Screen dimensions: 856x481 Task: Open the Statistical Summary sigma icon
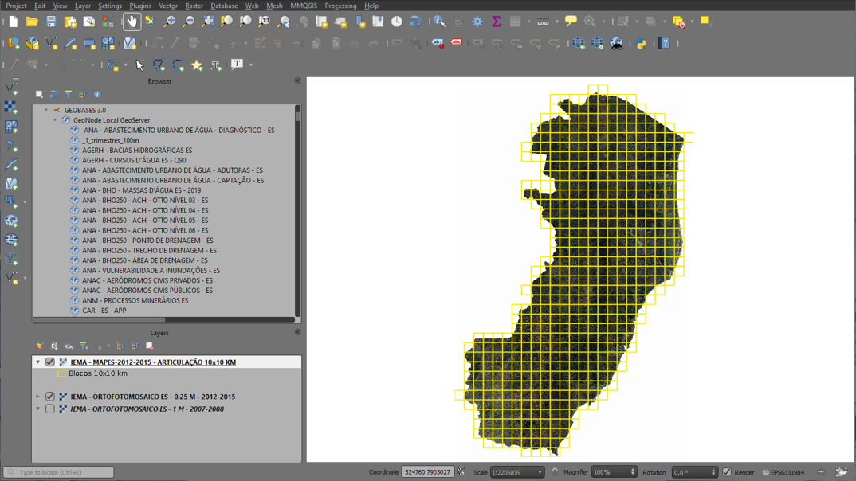497,22
